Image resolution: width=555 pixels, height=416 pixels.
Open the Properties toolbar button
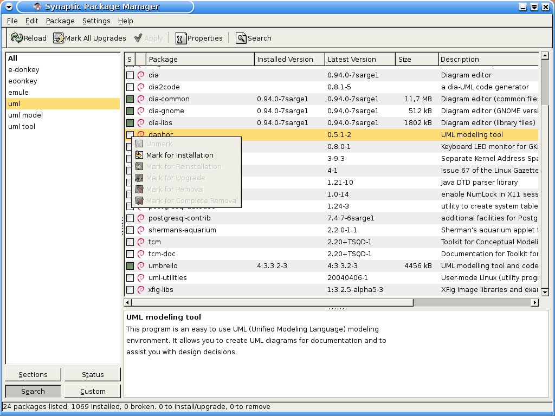pos(199,38)
